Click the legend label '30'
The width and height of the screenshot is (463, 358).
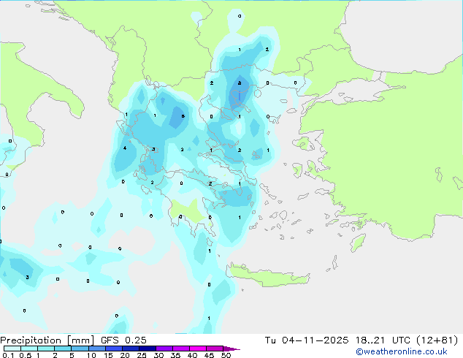(x=158, y=355)
